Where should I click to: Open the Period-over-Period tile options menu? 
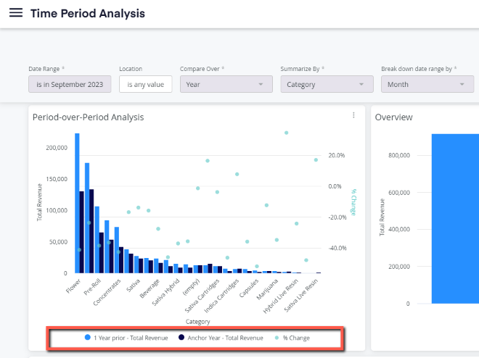click(x=353, y=115)
